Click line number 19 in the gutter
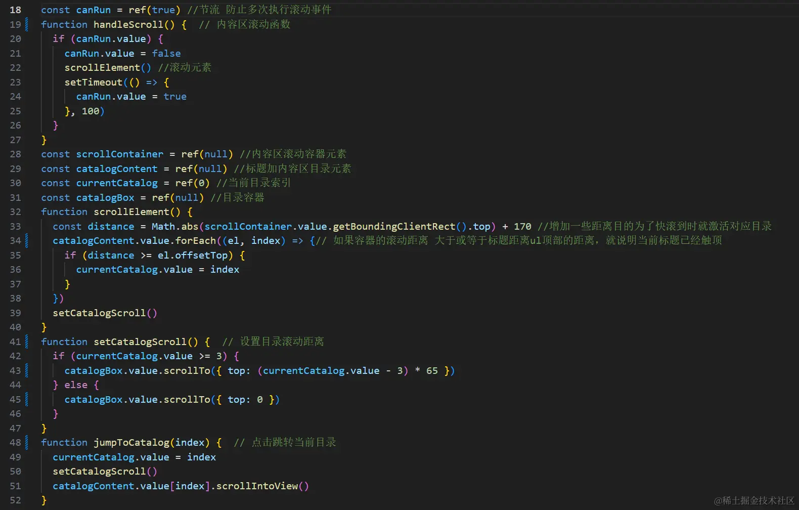Image resolution: width=799 pixels, height=510 pixels. coord(16,24)
